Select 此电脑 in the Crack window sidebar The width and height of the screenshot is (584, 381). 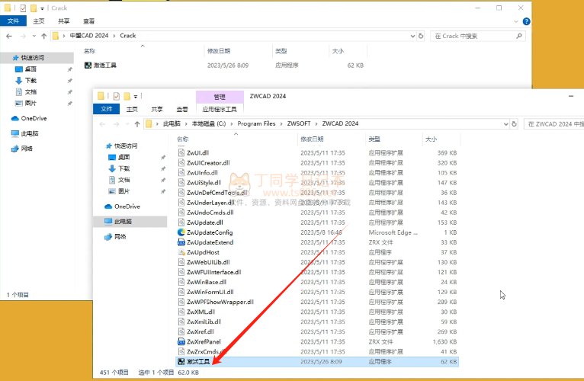pyautogui.click(x=30, y=133)
